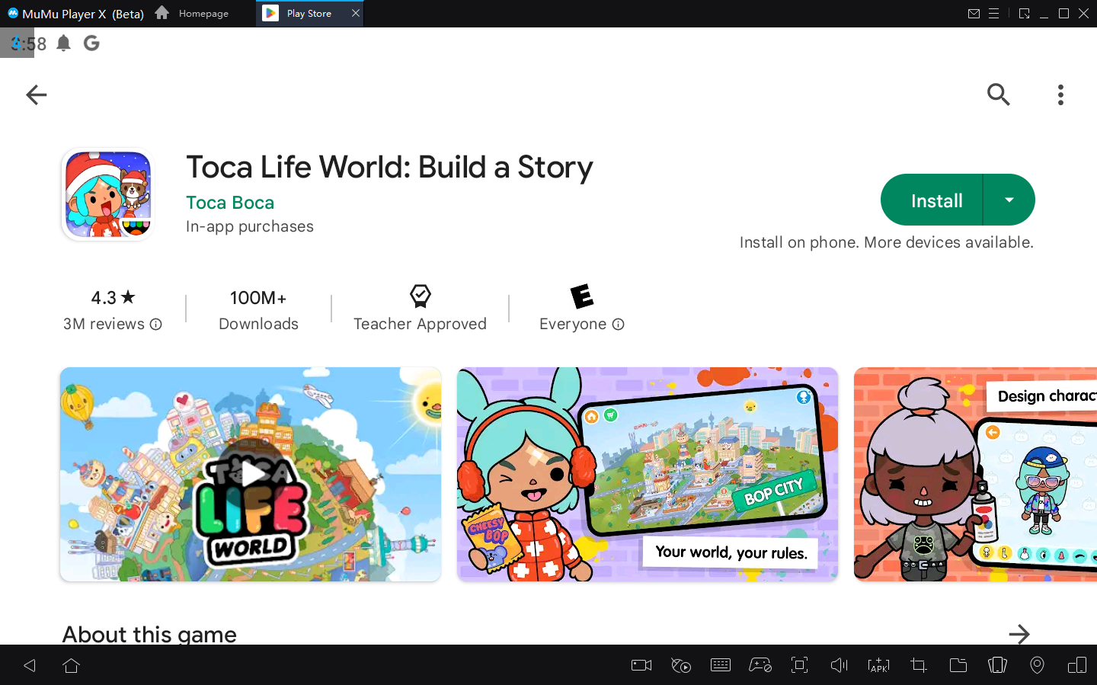Click the app title Toca Life World
Image resolution: width=1097 pixels, height=685 pixels.
(x=389, y=168)
